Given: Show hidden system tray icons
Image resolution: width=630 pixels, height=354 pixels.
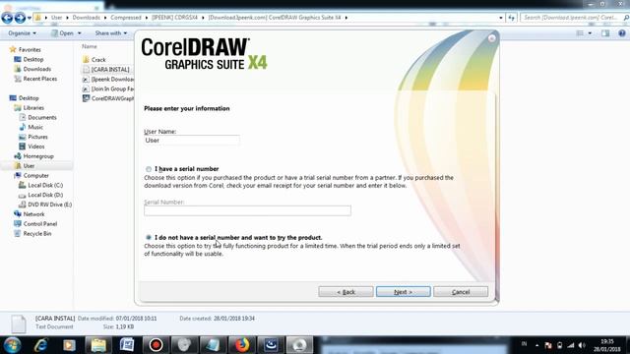Looking at the screenshot, I should tap(536, 345).
